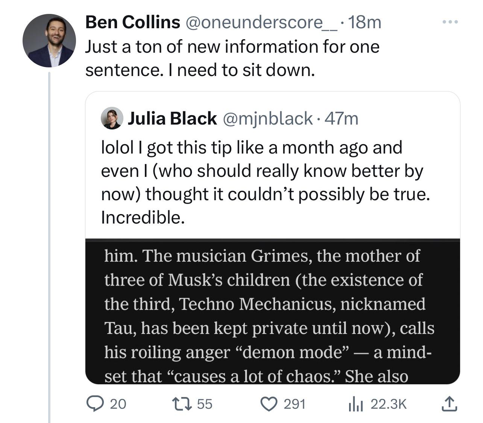Tap the share upload icon
The height and width of the screenshot is (423, 483).
click(448, 403)
